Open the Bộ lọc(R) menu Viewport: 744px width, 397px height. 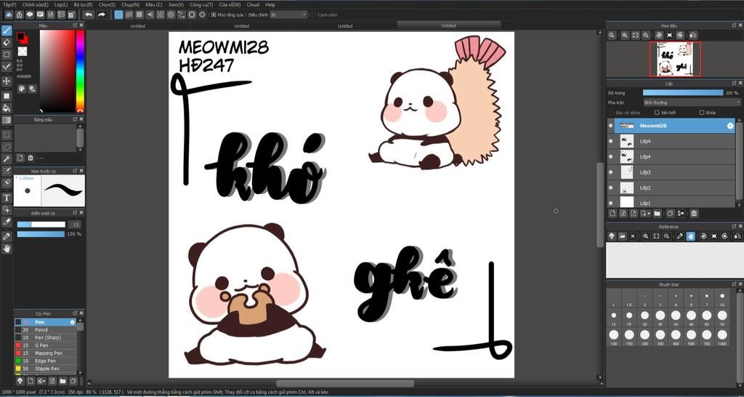pos(83,5)
